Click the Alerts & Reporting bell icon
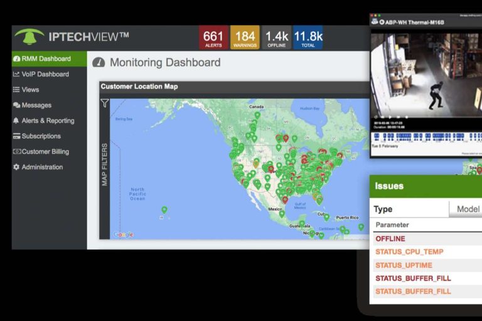The height and width of the screenshot is (321, 482). pyautogui.click(x=16, y=120)
